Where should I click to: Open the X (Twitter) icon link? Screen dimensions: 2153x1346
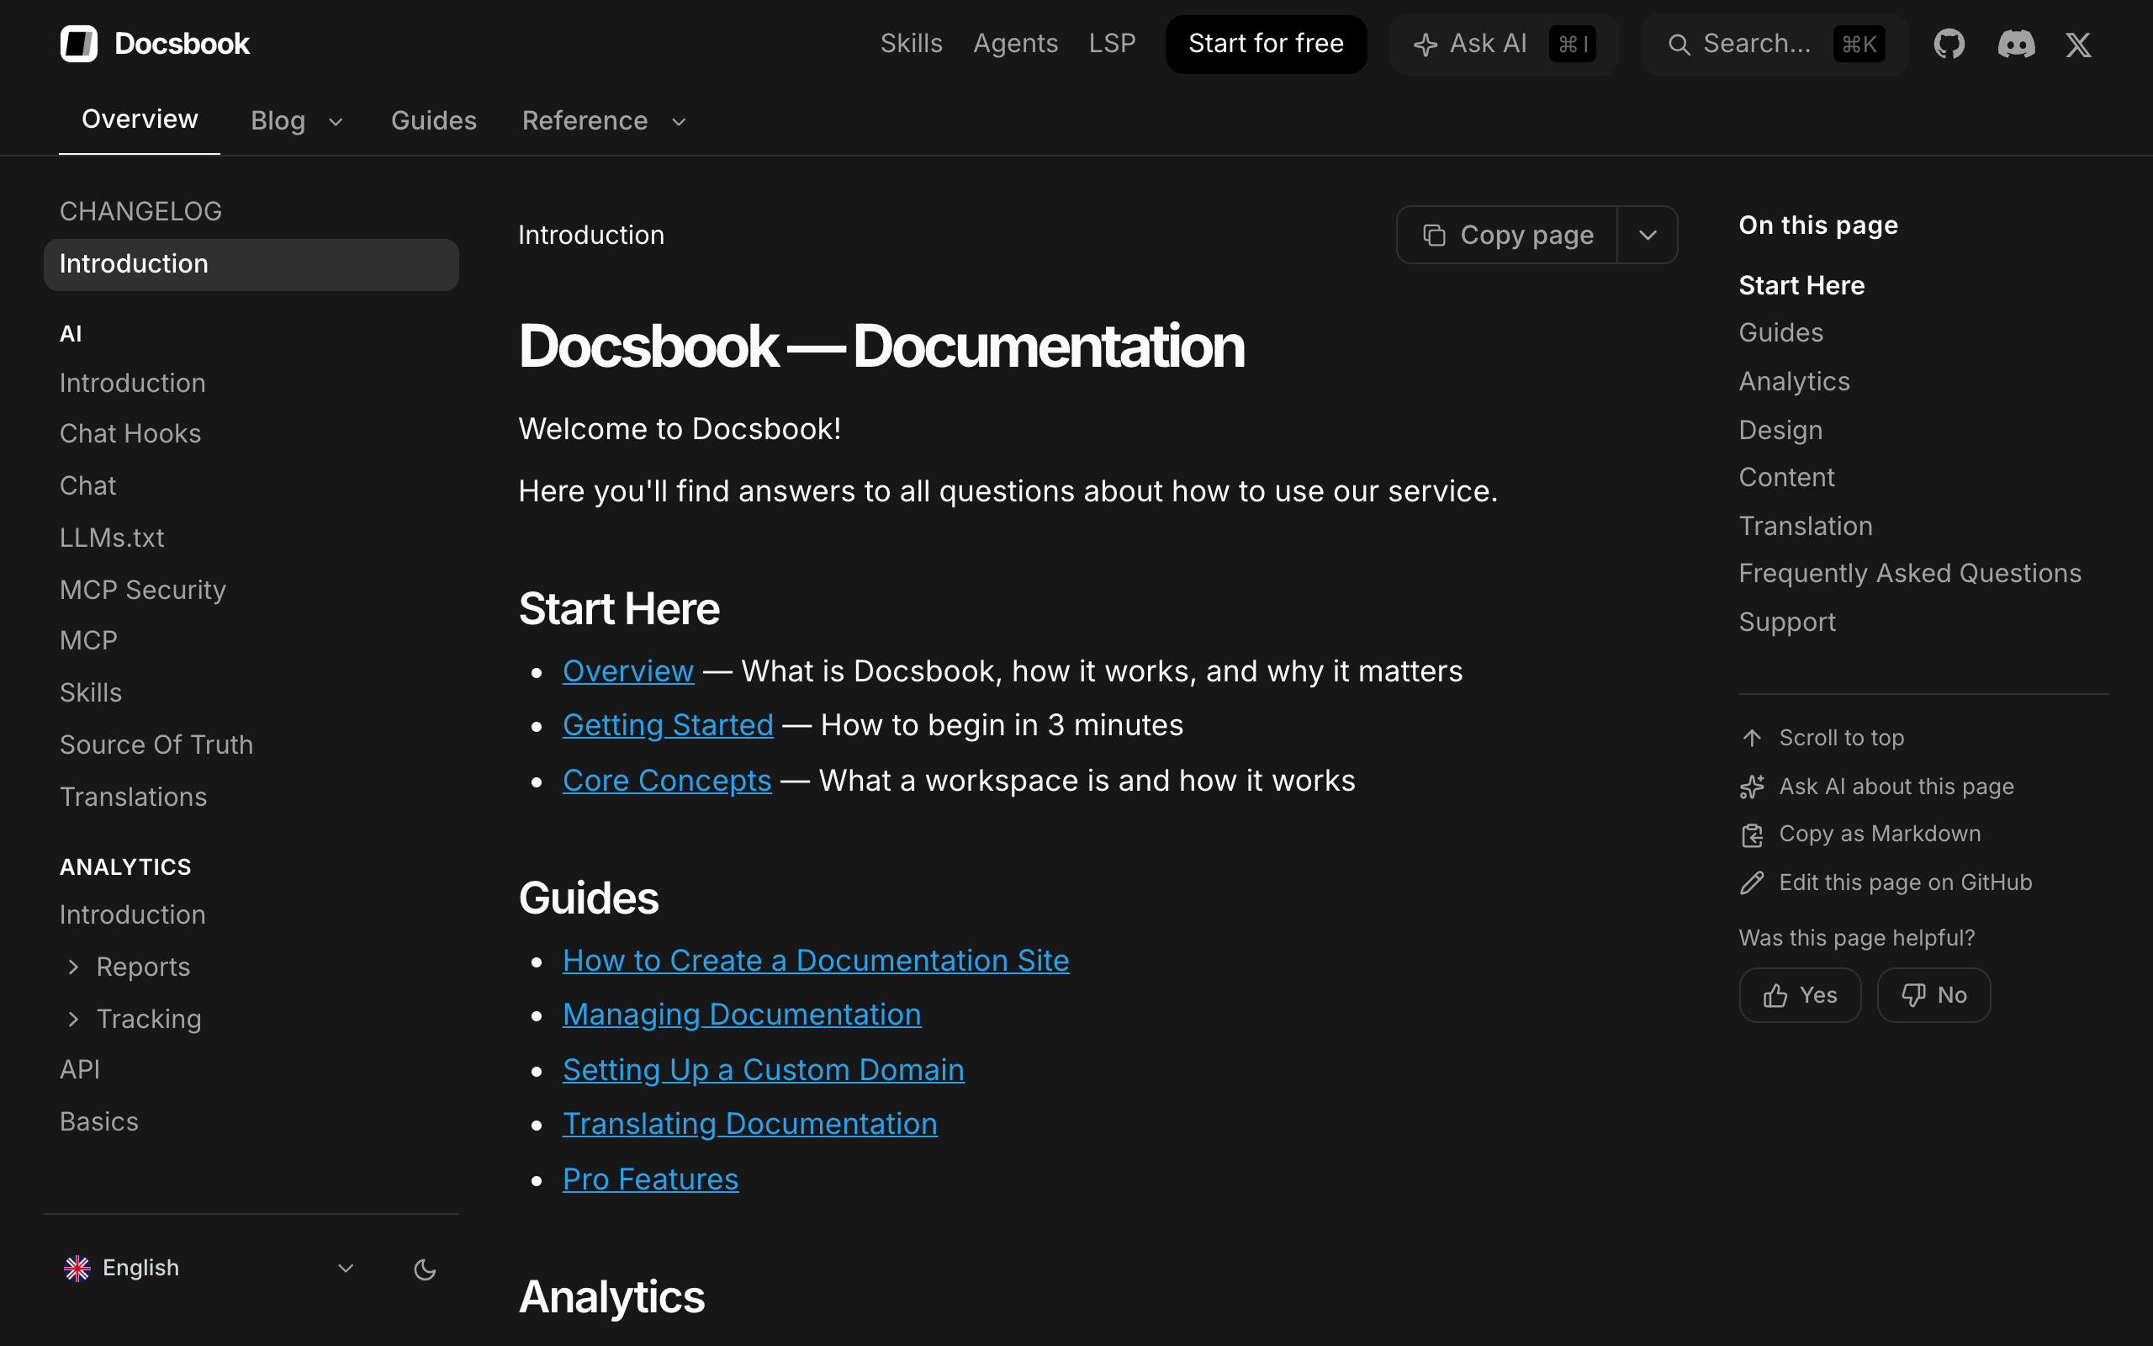[x=2078, y=45]
